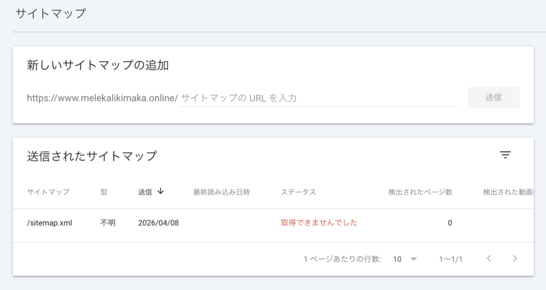Click the 1〜1/1 page range indicator
The width and height of the screenshot is (546, 290).
click(x=451, y=259)
